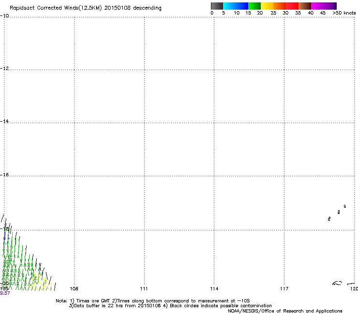
Task: Click the orange 25-30 knots color swatch
Action: point(280,6)
